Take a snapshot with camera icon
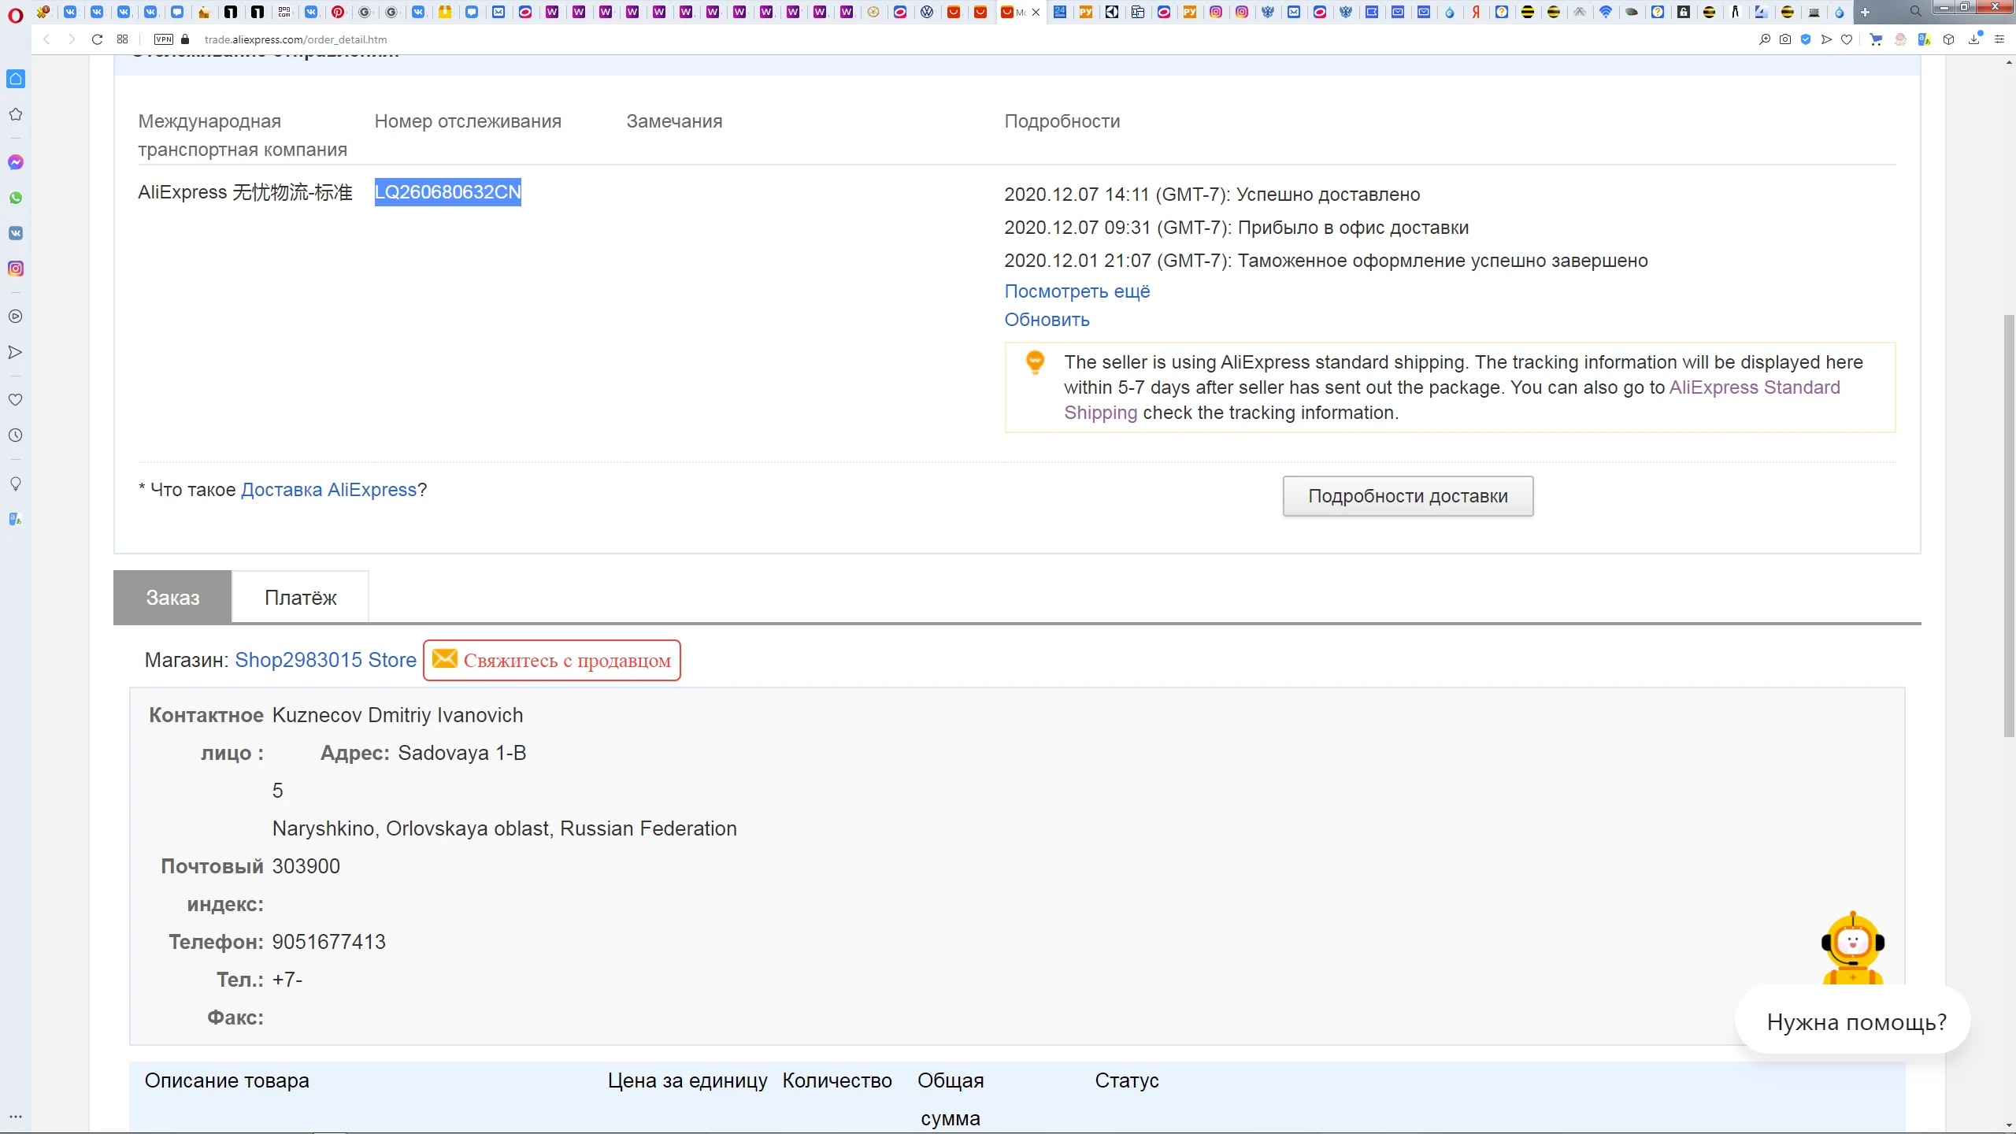 coord(1785,39)
